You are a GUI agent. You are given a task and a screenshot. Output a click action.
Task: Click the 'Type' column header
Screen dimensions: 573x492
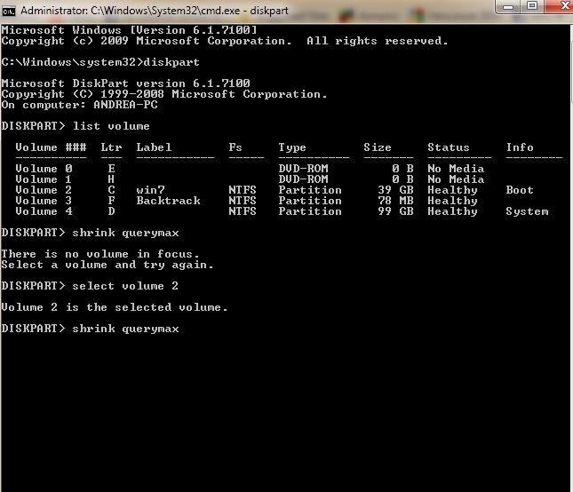click(x=292, y=147)
